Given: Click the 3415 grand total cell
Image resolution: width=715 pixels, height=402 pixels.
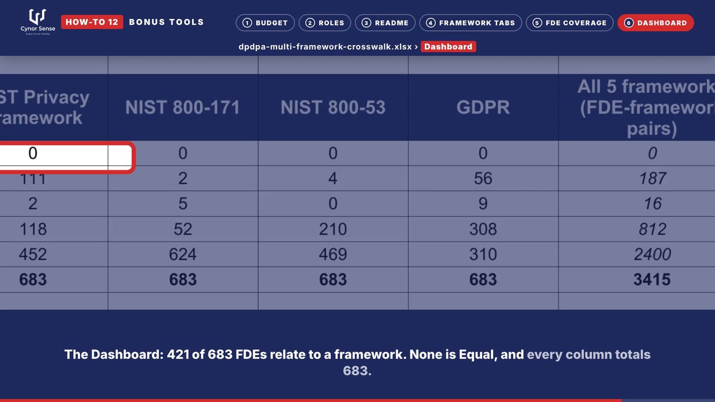Looking at the screenshot, I should pos(637,279).
